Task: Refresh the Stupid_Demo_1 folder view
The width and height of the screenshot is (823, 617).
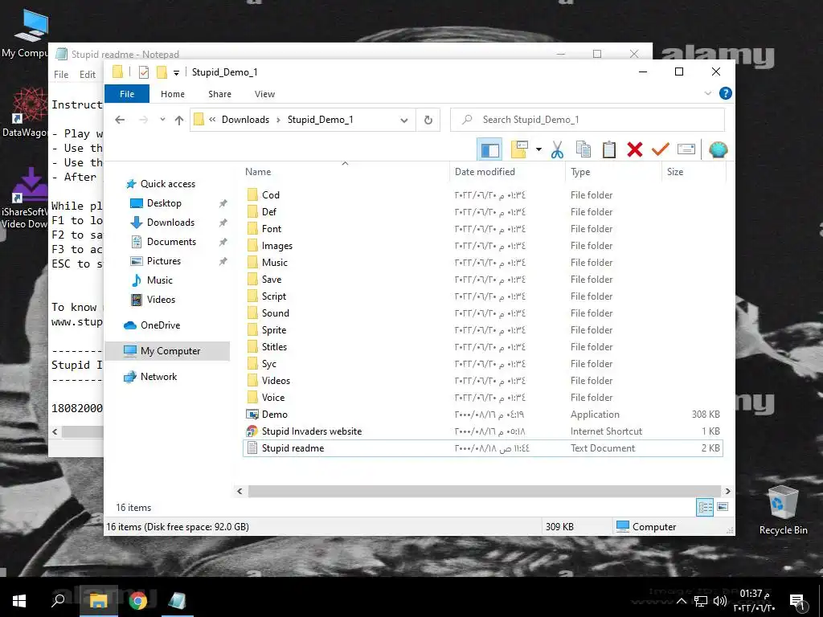Action: pyautogui.click(x=428, y=121)
